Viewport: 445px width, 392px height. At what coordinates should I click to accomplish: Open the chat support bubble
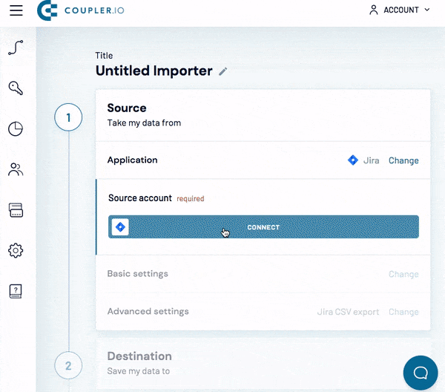(x=421, y=373)
